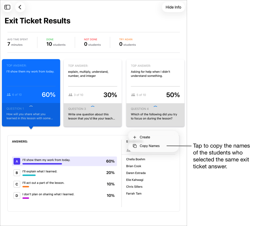
Task: Click the back arrow icon
Action: pyautogui.click(x=20, y=7)
